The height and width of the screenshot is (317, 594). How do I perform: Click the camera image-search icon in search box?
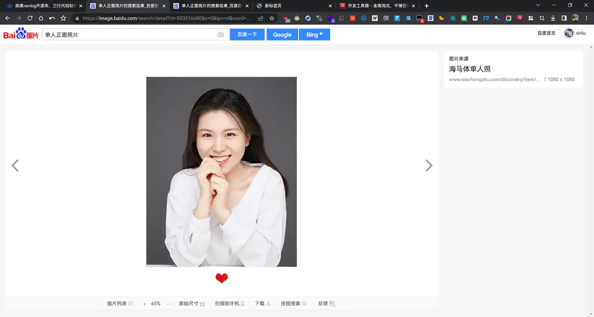[x=221, y=35]
